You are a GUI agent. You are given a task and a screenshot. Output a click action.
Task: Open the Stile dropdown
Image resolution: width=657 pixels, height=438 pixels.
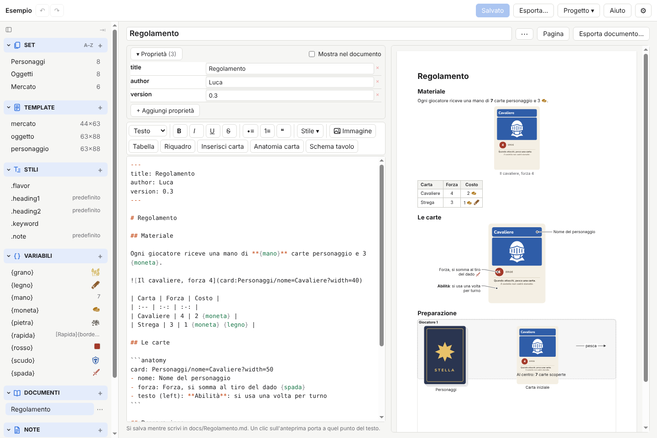310,131
